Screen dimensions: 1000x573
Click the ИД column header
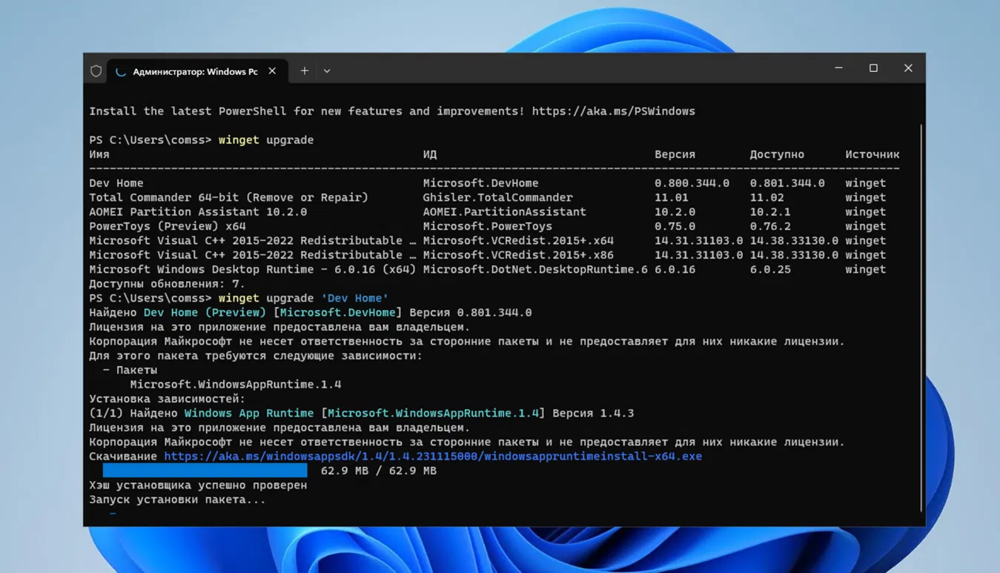430,155
